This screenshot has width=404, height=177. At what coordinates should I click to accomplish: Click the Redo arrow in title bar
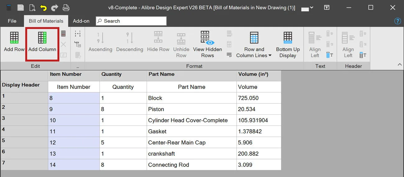coord(54,8)
